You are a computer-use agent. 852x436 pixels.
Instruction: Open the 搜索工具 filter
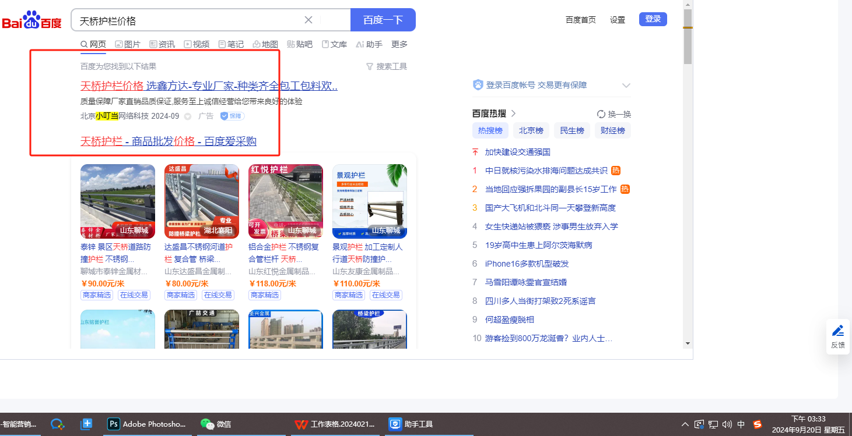[x=386, y=66]
